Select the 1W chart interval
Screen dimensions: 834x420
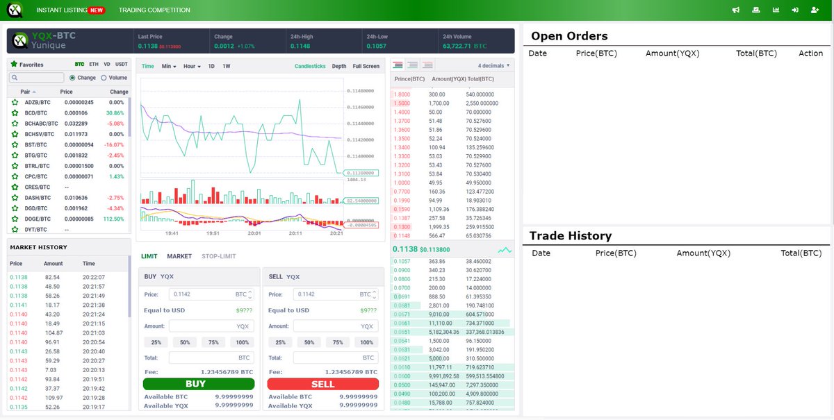227,66
